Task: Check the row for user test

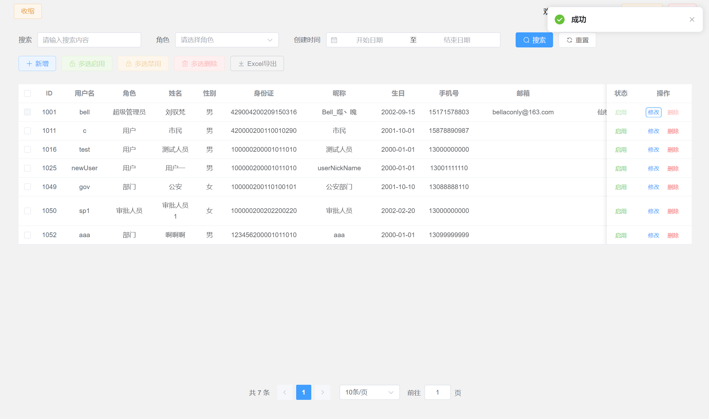Action: pos(28,150)
